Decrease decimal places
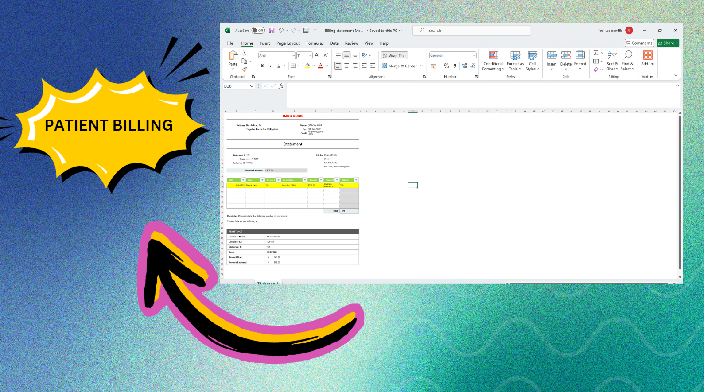Image resolution: width=704 pixels, height=392 pixels. click(x=473, y=66)
